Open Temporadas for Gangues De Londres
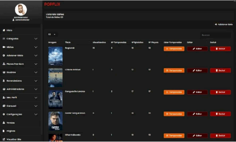Image resolution: width=236 pixels, height=142 pixels. [x=174, y=92]
